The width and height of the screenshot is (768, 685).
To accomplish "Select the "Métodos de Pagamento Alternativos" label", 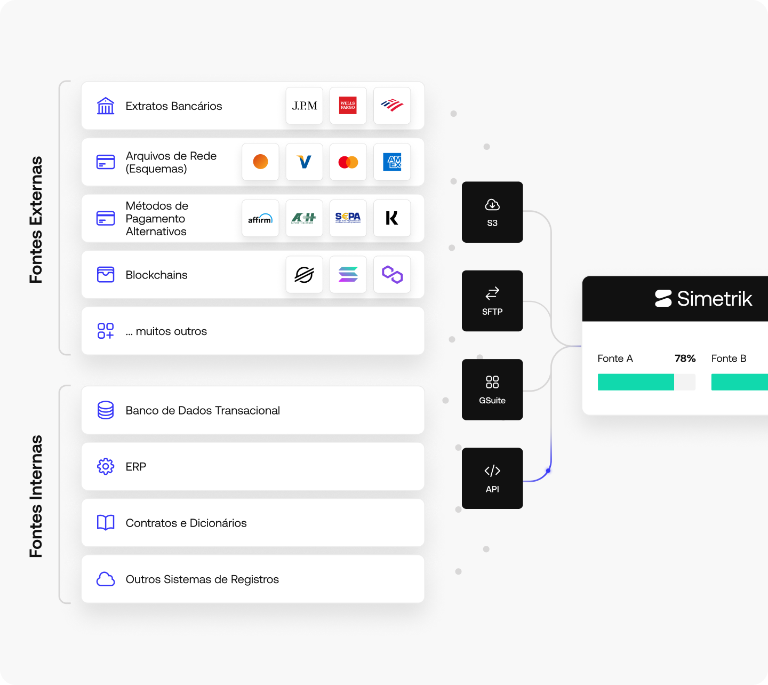I will coord(157,219).
